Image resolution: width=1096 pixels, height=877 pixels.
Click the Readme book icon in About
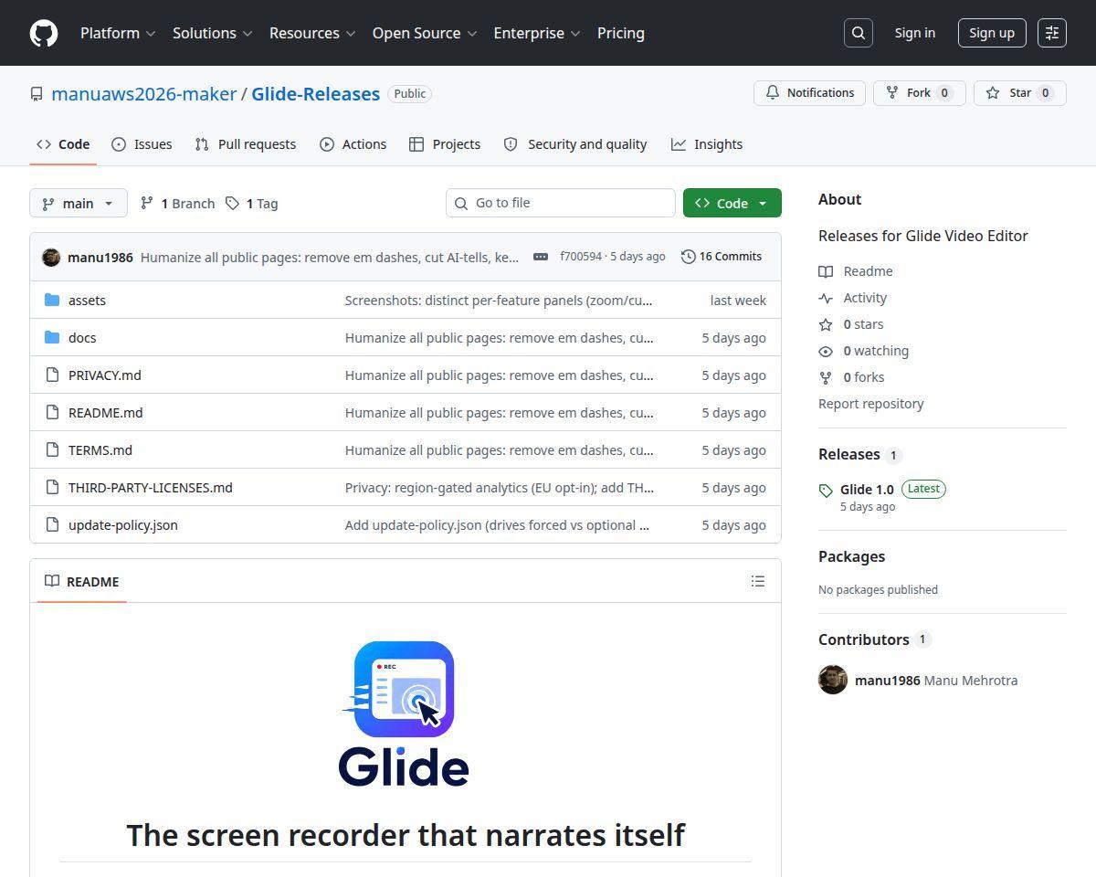point(826,271)
